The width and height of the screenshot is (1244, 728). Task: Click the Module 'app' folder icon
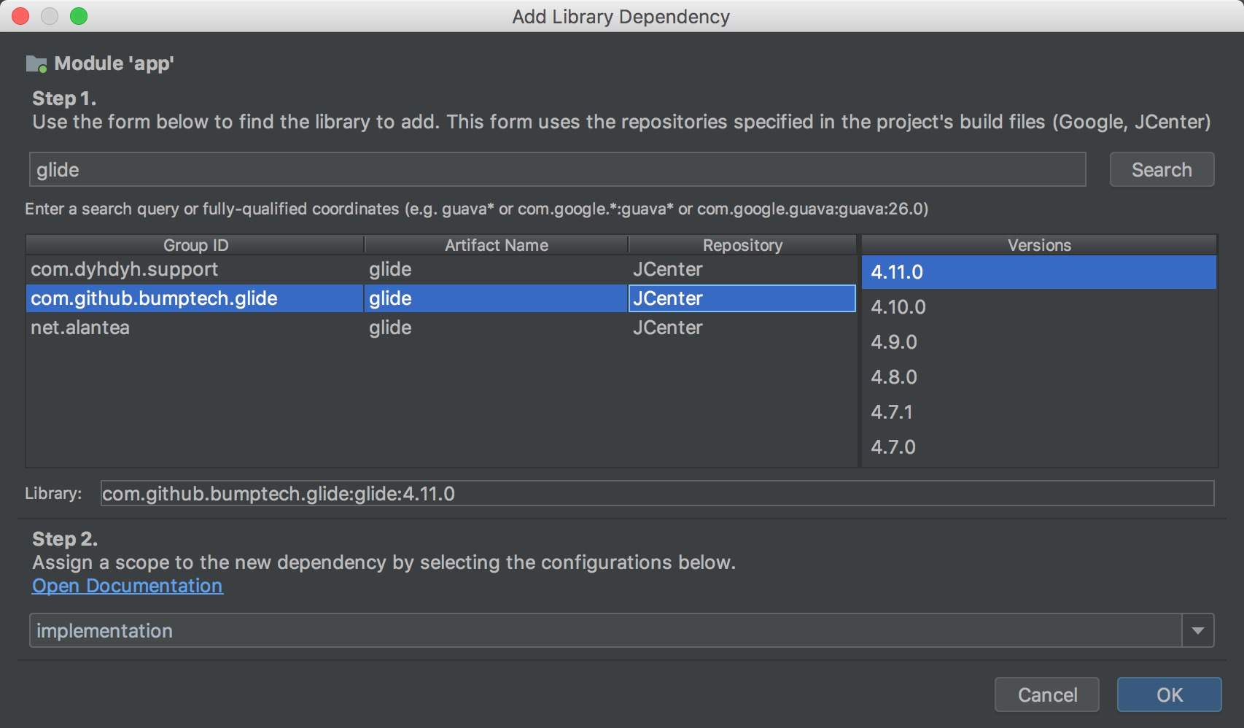(x=36, y=64)
